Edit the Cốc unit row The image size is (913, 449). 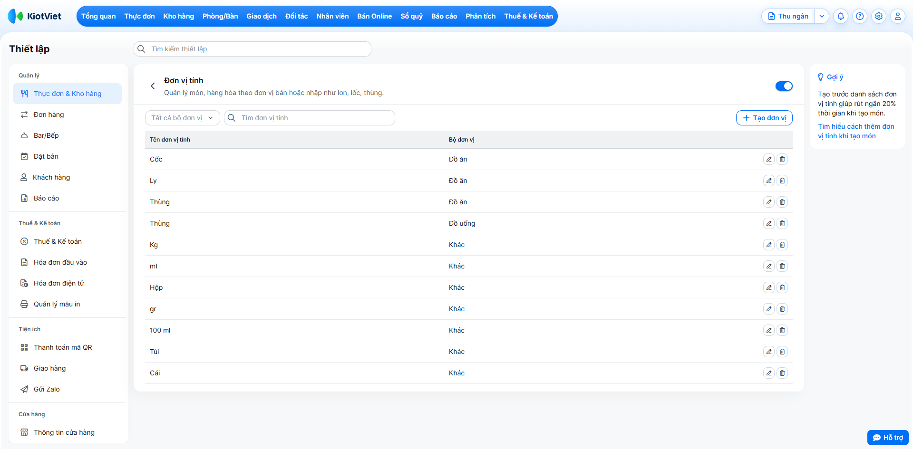[x=769, y=159]
